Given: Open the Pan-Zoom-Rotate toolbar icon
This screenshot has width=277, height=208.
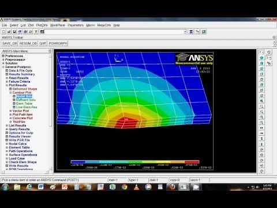Looking at the screenshot, I should coord(20,32).
